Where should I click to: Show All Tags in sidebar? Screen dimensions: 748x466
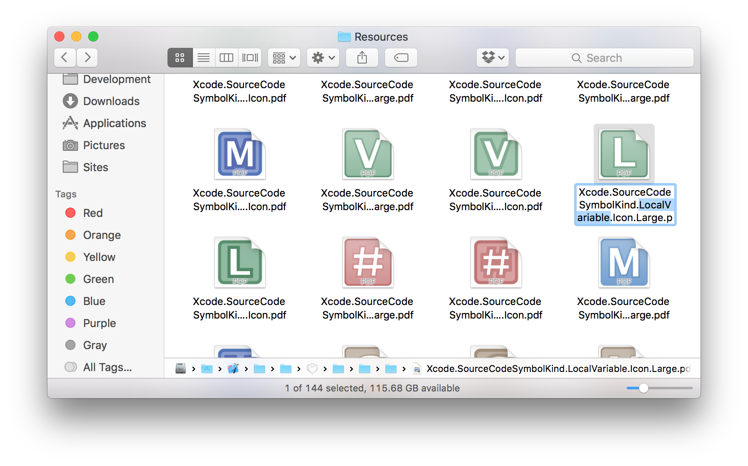coord(98,367)
